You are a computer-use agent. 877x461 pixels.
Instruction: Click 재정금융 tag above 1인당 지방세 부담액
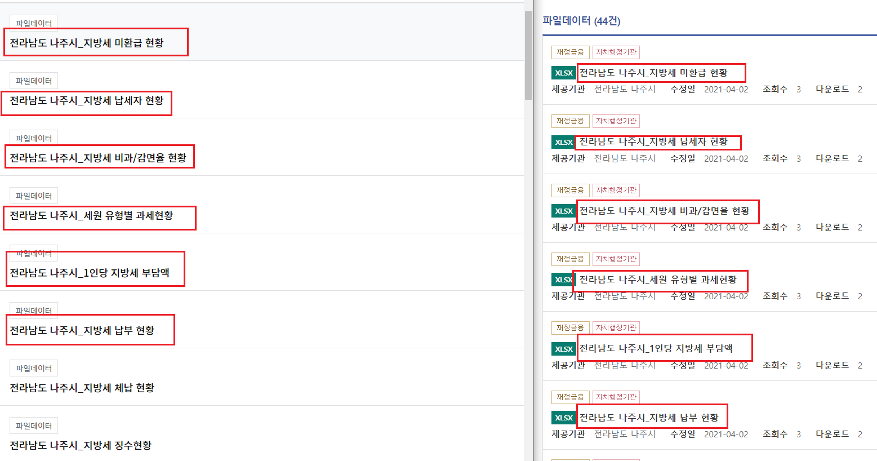tap(571, 327)
